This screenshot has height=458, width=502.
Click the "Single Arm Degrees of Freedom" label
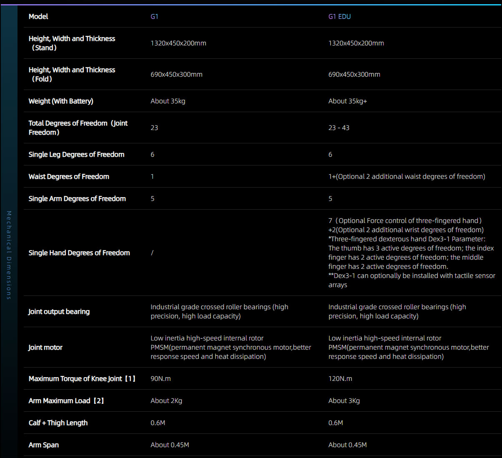77,198
